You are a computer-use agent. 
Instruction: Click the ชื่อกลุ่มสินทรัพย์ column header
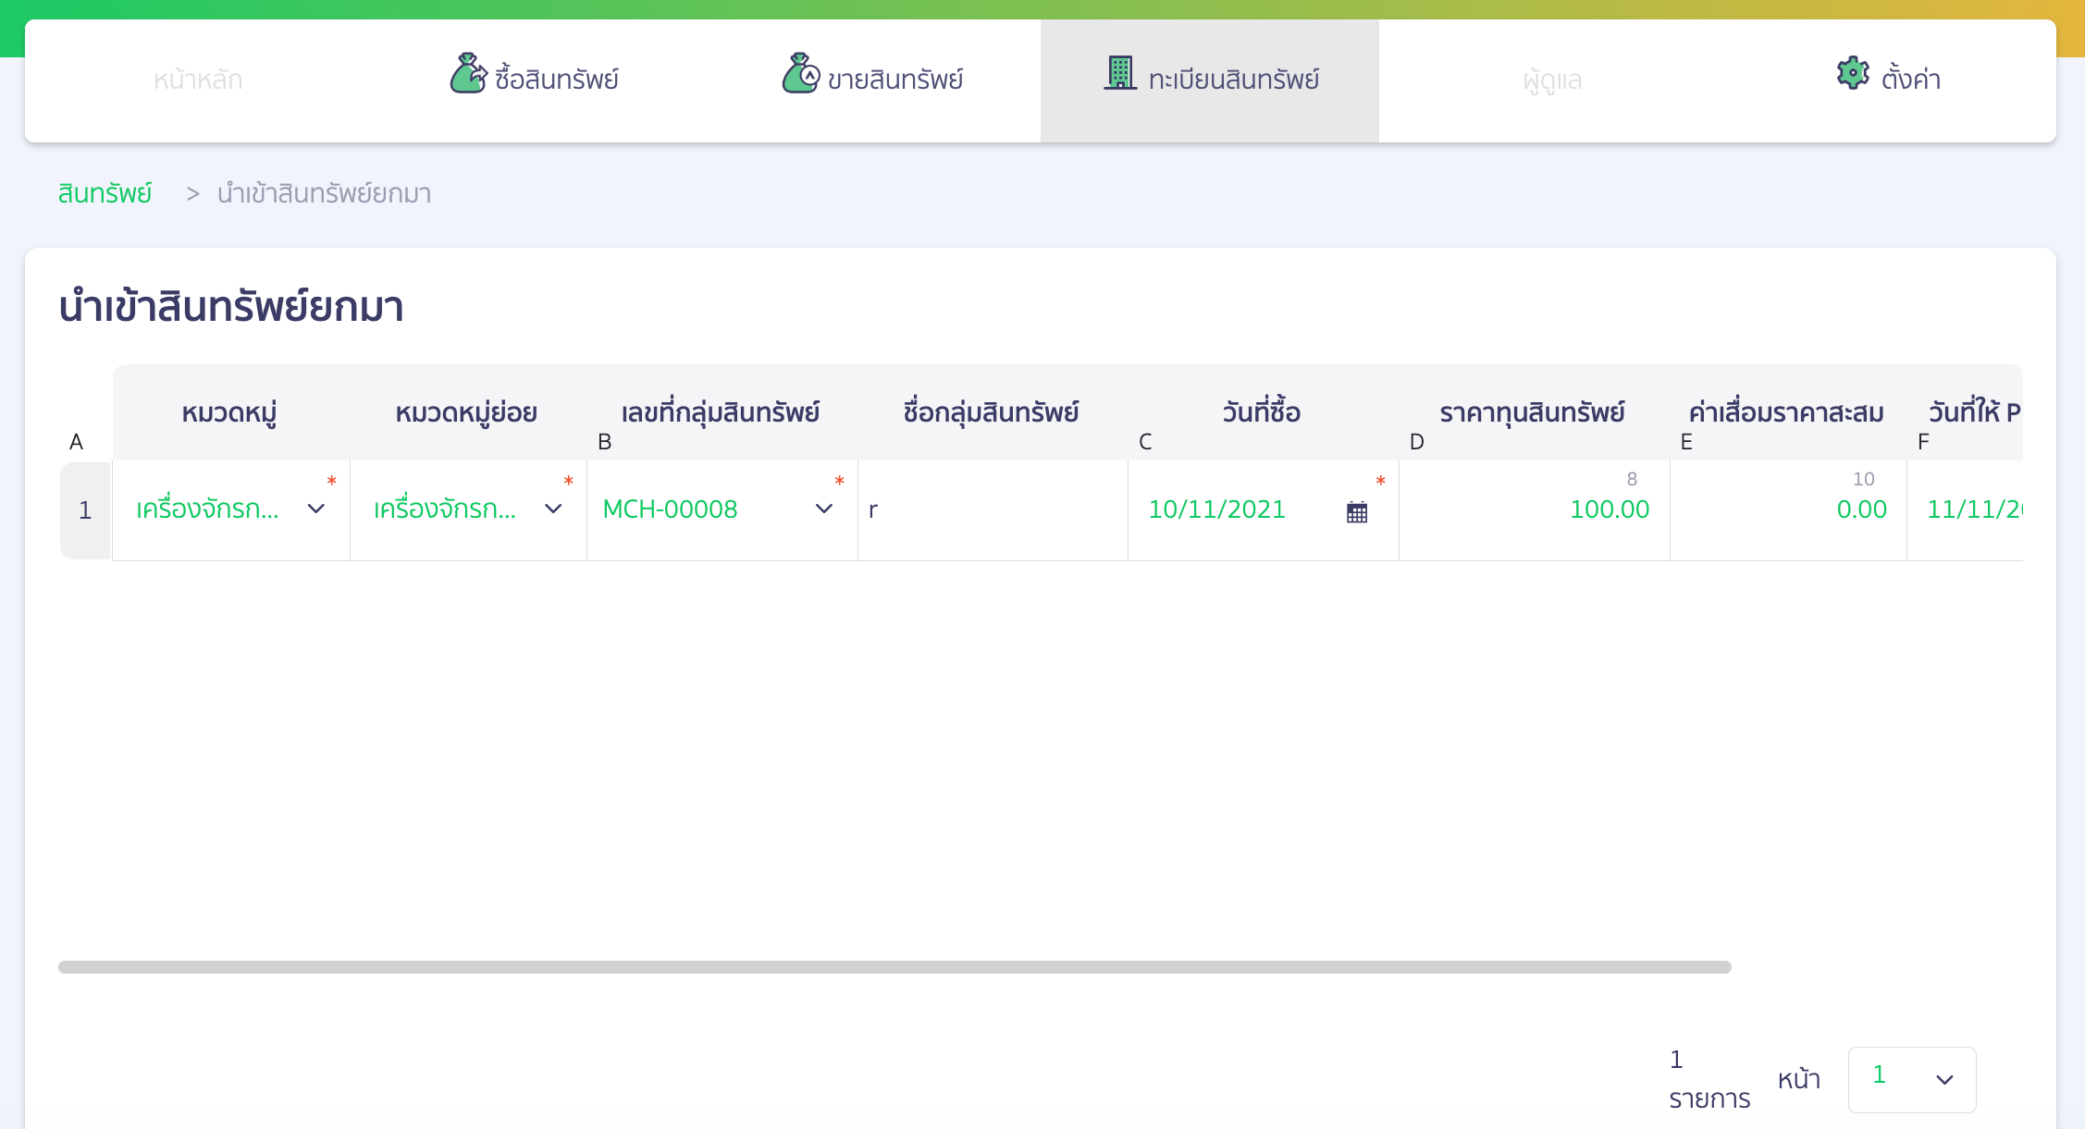(x=991, y=412)
